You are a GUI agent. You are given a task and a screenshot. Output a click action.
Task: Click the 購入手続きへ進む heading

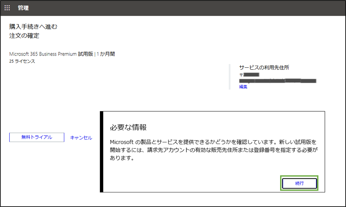coord(33,27)
